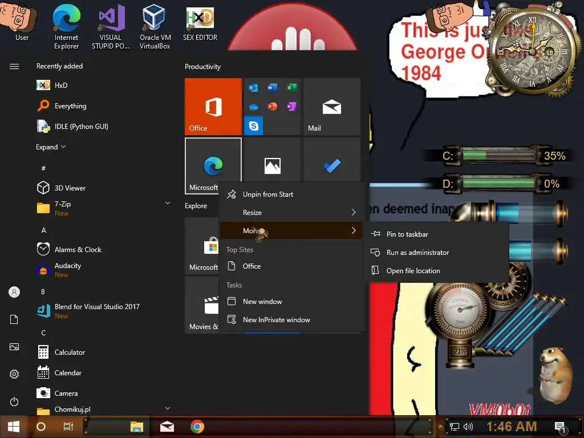Screen dimensions: 584x438
Task: Choose New InPrivate window
Action: click(291, 319)
